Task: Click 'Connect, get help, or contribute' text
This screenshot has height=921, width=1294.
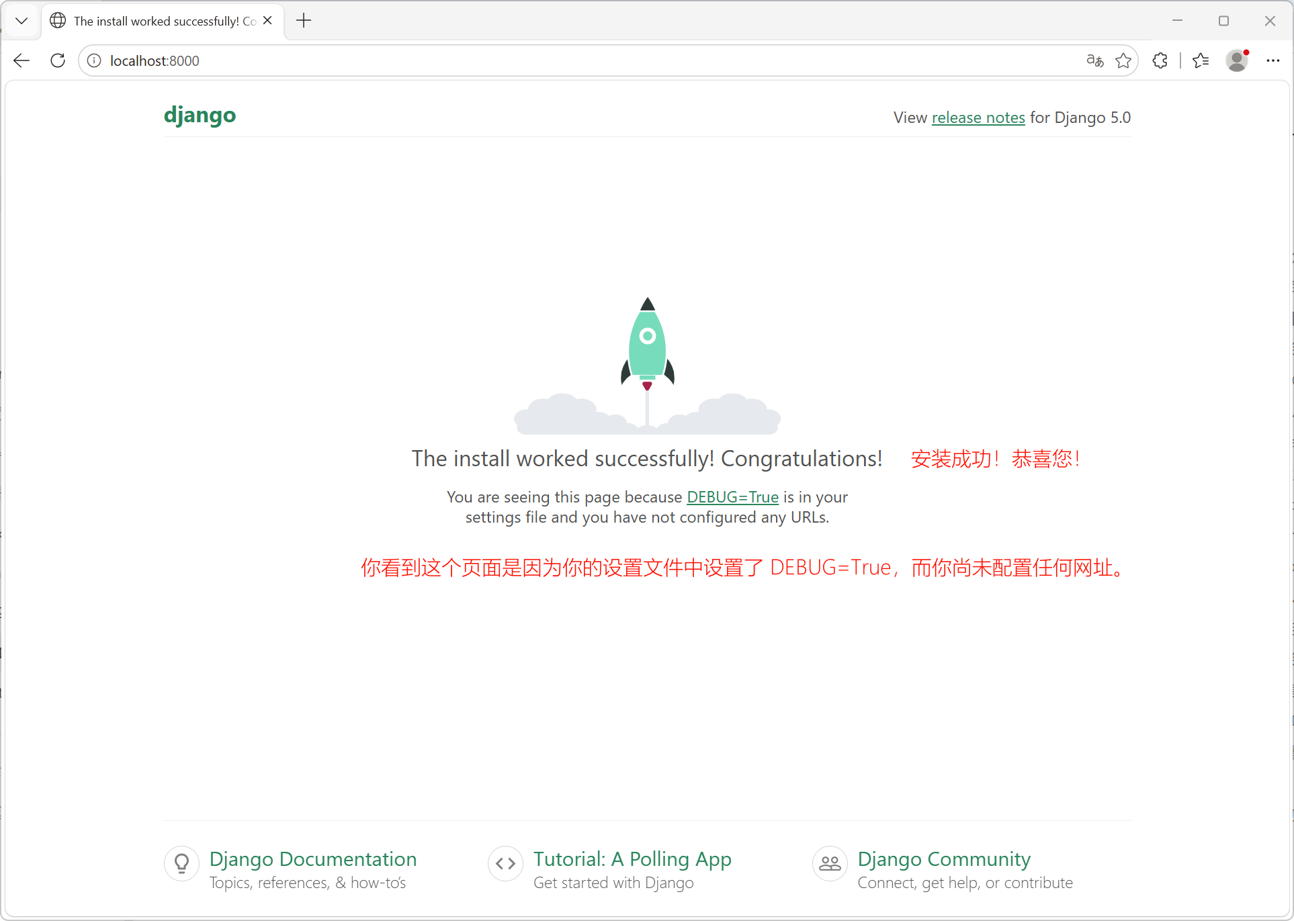Action: tap(965, 883)
